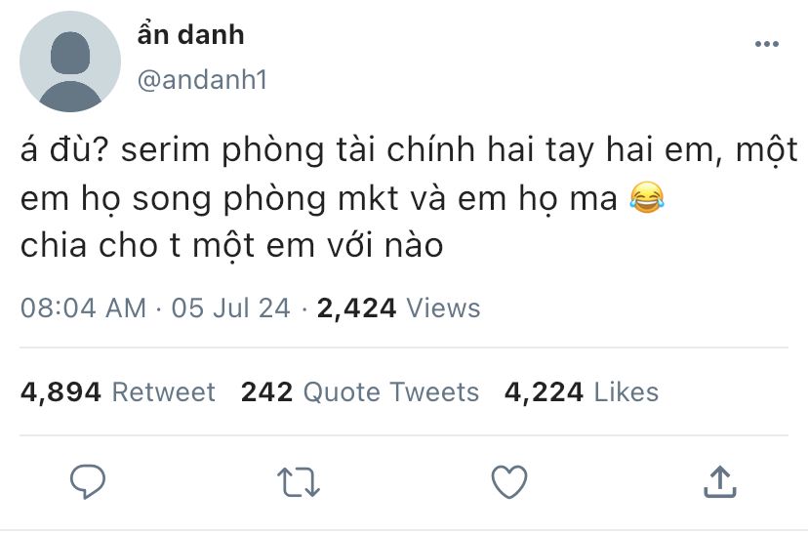Click the 05 Jul 24 date
808x533 pixels.
point(231,308)
